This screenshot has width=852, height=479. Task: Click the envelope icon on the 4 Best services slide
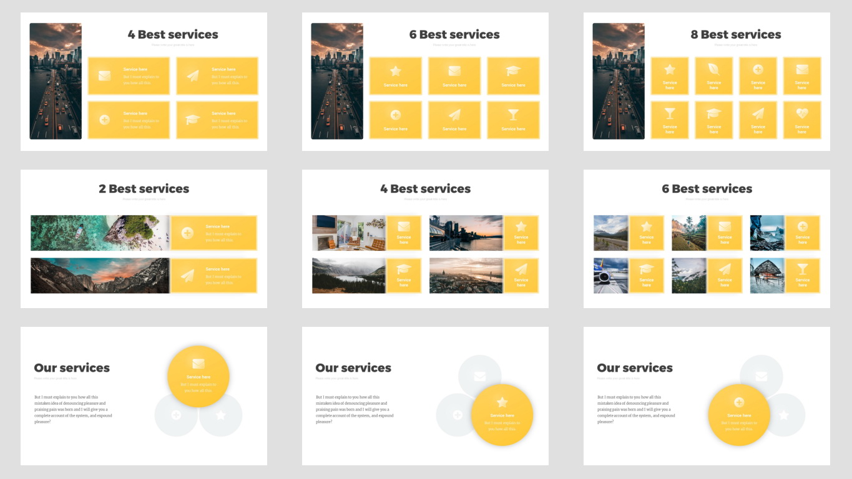pos(105,75)
